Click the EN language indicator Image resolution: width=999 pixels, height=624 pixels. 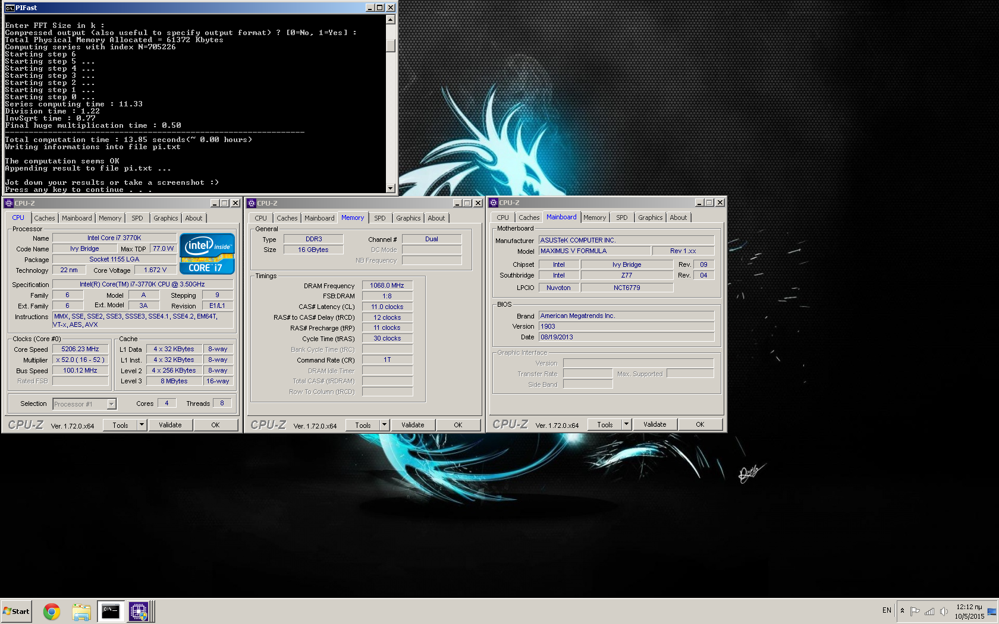(x=887, y=610)
